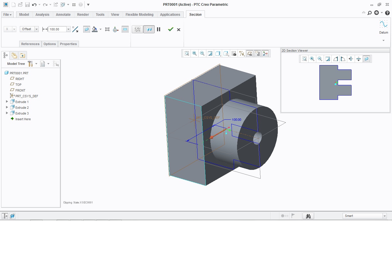Click the Regenerate model icon
Image resolution: width=392 pixels, height=272 pixels.
click(56, 5)
